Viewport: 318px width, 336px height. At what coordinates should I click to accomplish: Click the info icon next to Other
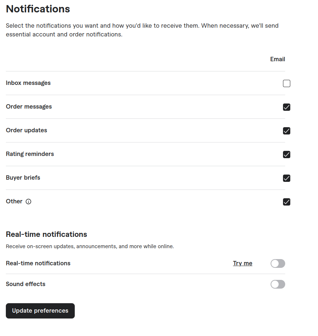click(28, 202)
